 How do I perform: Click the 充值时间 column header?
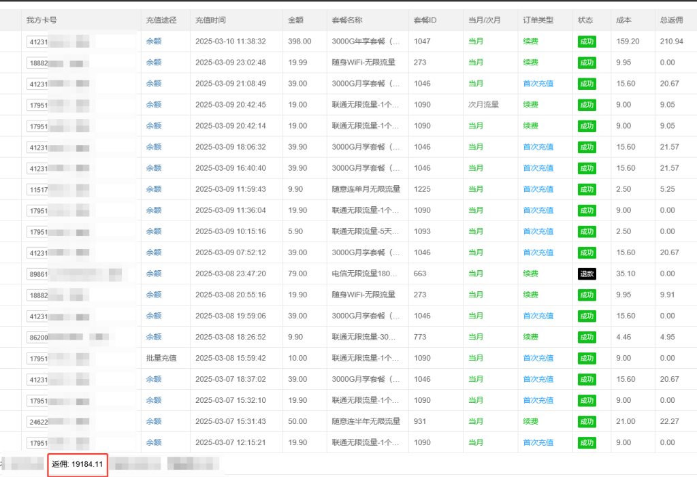pos(210,20)
